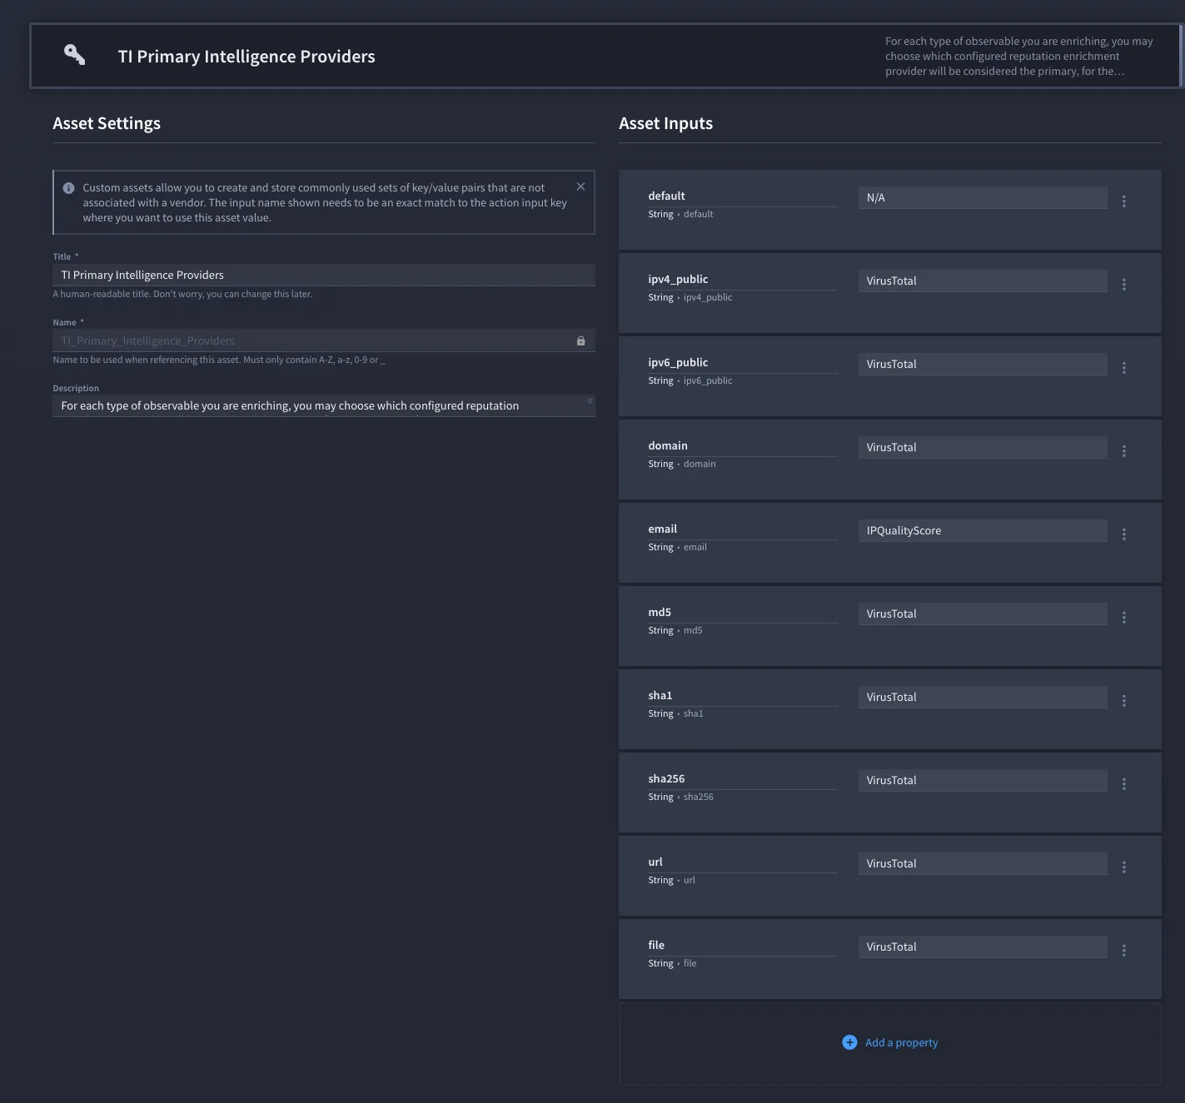Screen dimensions: 1185x1103
Task: Edit the default input value N/A
Action: pyautogui.click(x=983, y=197)
